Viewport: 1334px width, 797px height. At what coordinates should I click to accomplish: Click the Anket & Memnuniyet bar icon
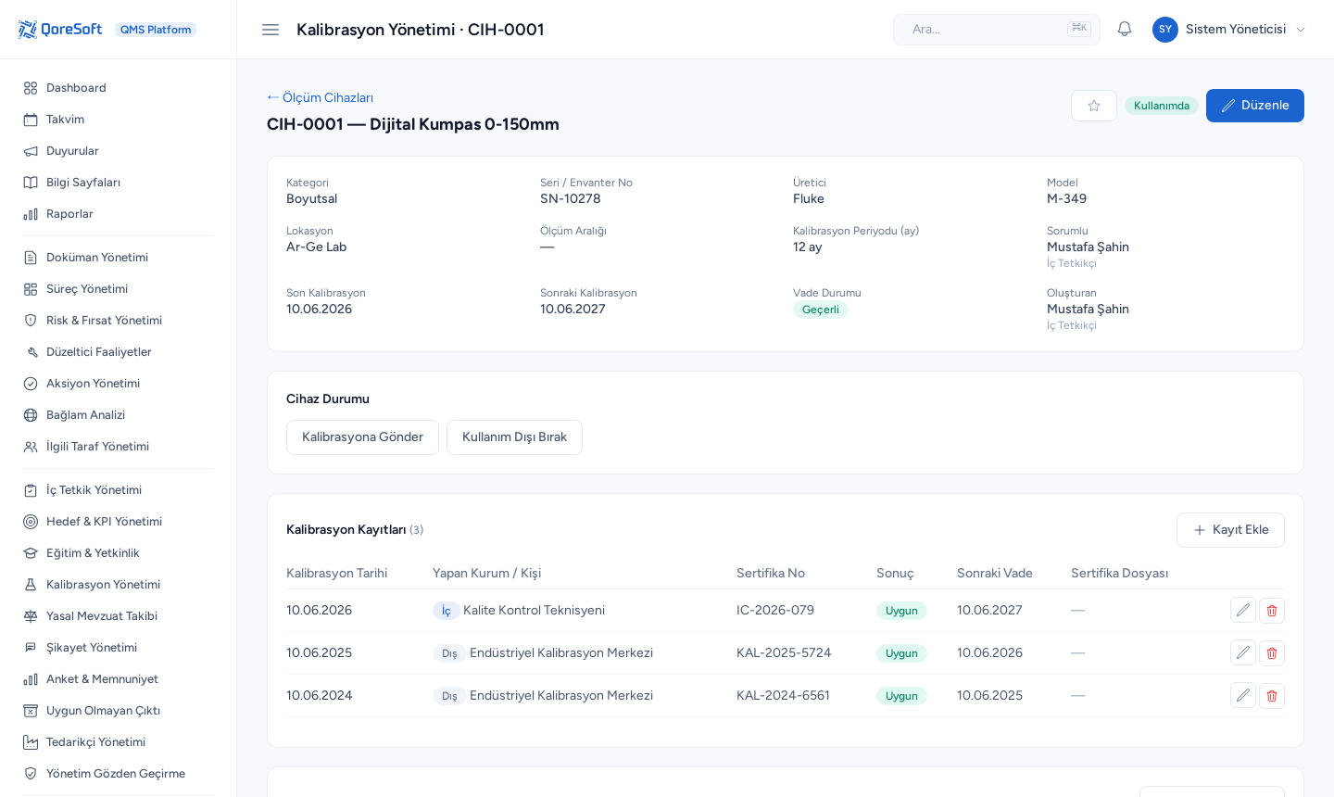[31, 679]
